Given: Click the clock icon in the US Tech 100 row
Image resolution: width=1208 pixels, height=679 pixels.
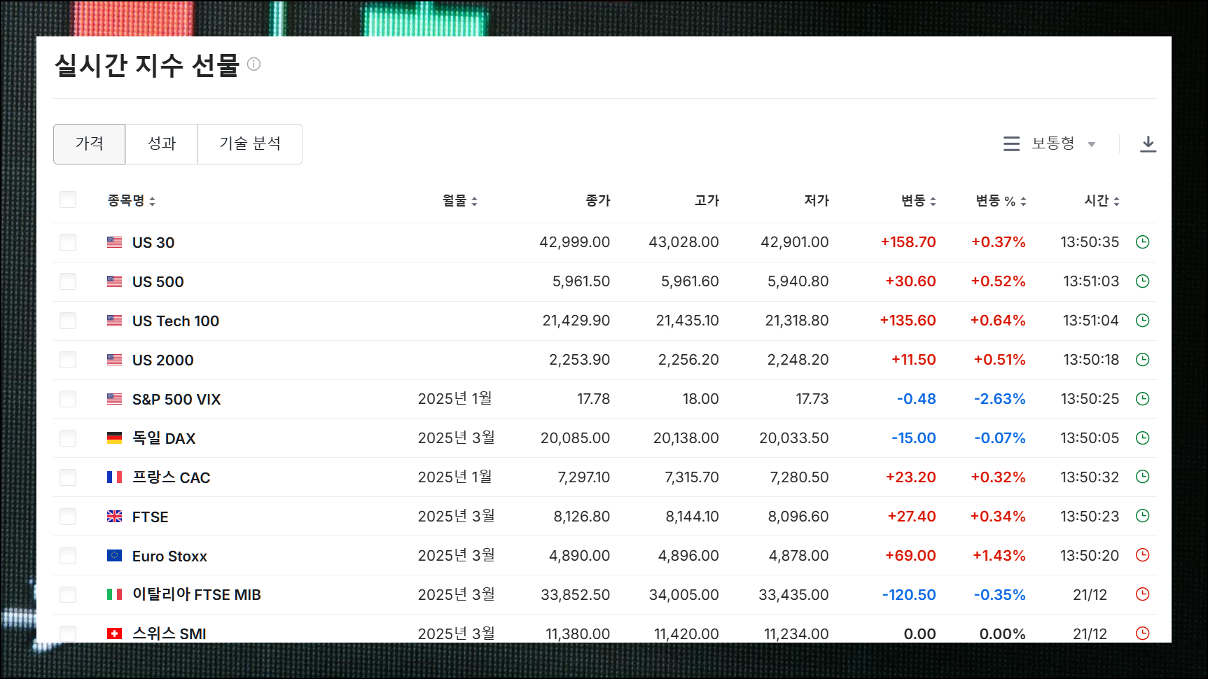Looking at the screenshot, I should [x=1142, y=321].
